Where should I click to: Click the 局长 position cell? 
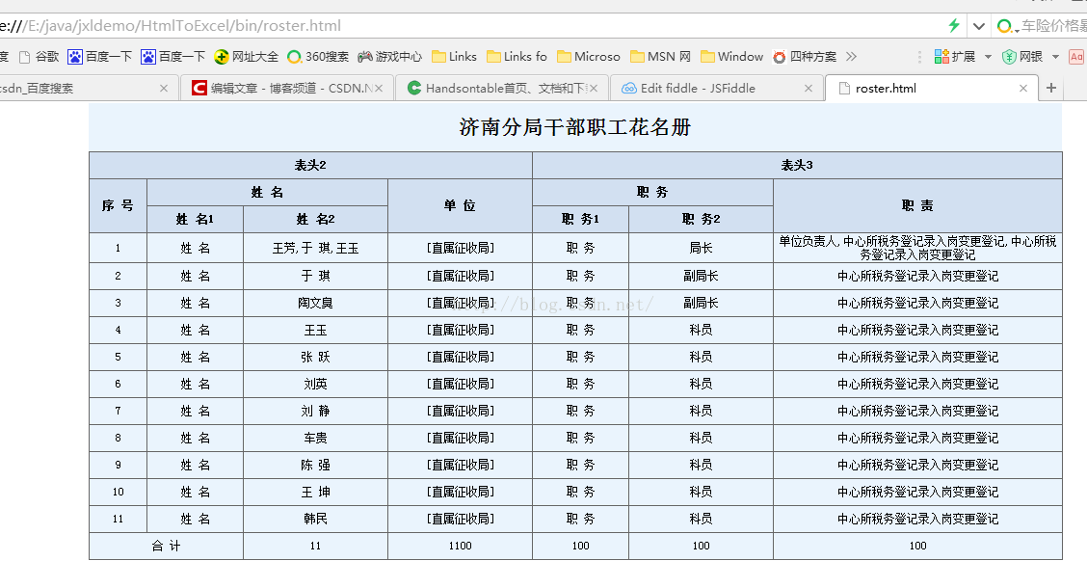coord(701,248)
